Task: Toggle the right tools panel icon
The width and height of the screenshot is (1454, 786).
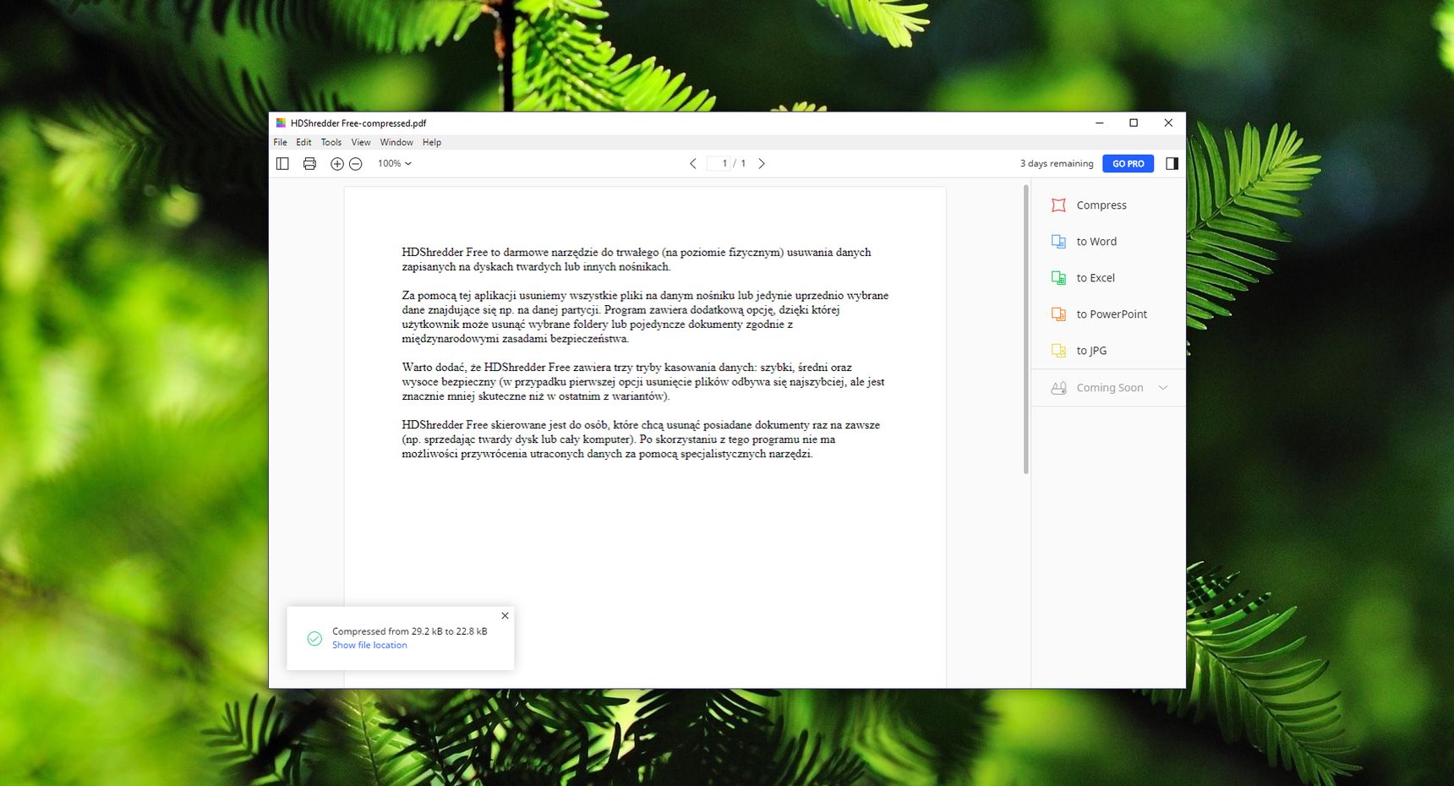Action: 1172,163
